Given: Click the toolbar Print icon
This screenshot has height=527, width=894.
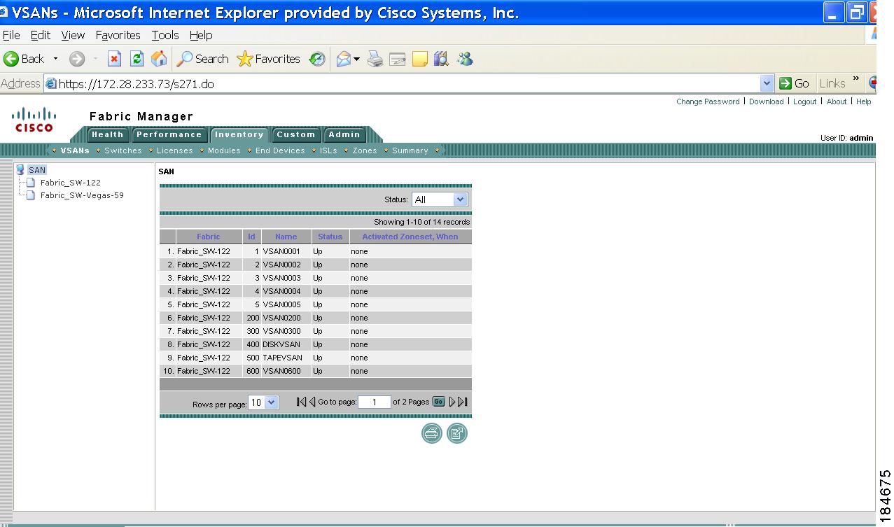Looking at the screenshot, I should pos(376,59).
